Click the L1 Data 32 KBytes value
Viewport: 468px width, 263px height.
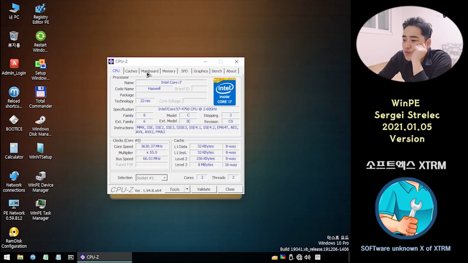click(205, 146)
